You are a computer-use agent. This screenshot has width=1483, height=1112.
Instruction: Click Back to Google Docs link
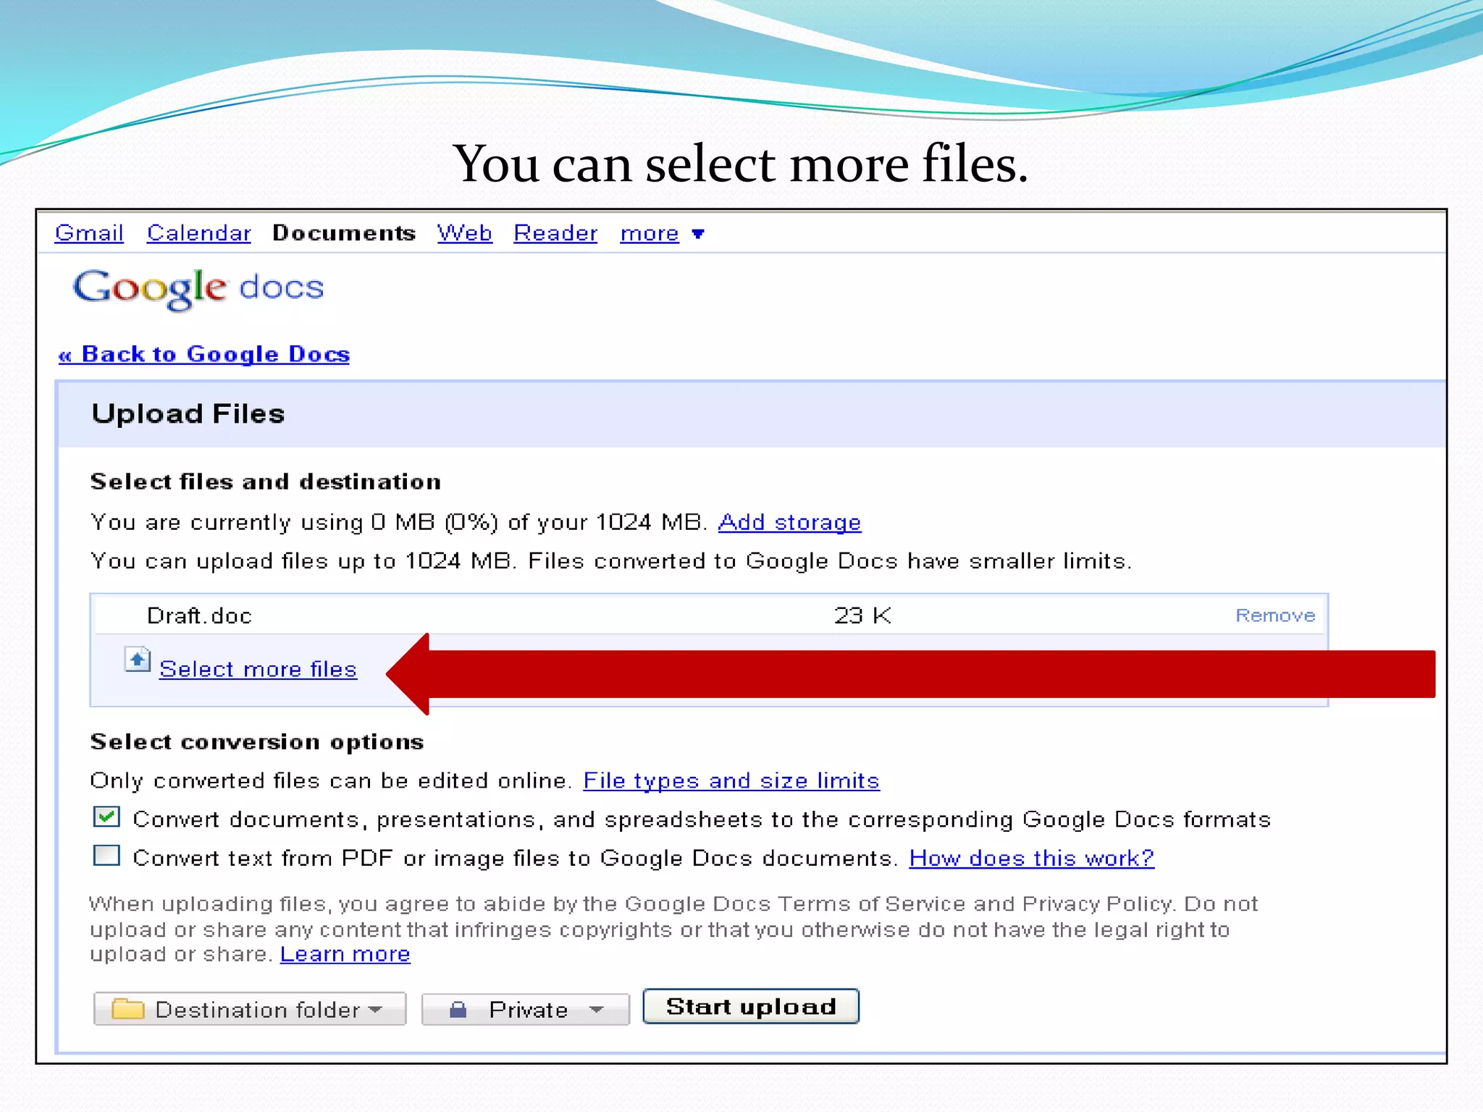[x=204, y=354]
